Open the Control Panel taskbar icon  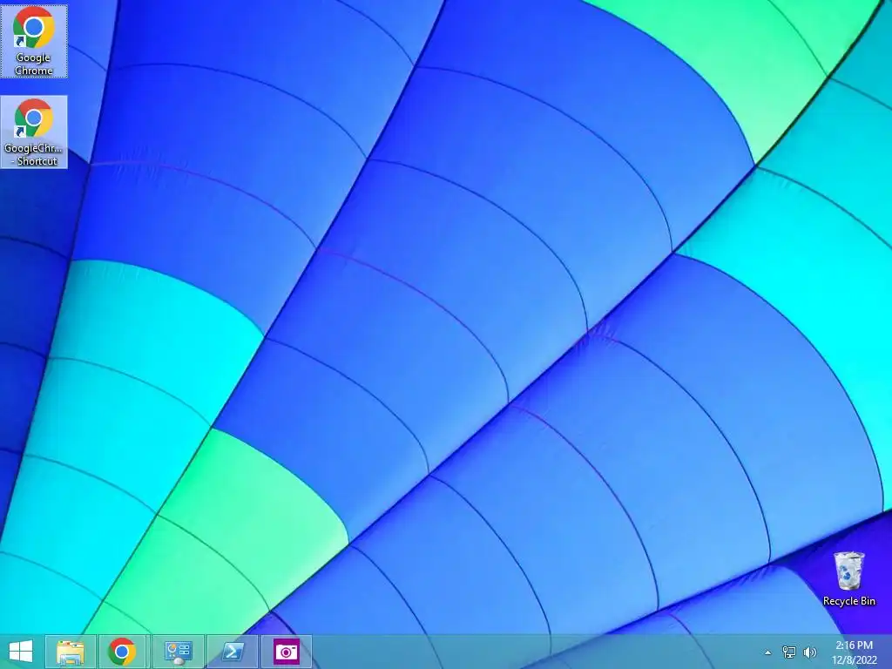coord(178,652)
